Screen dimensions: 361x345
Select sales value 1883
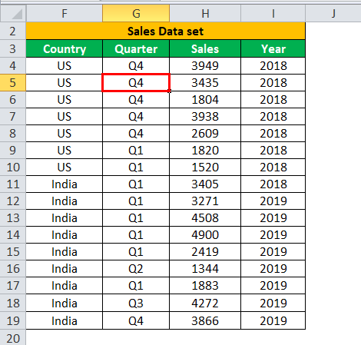pyautogui.click(x=205, y=286)
